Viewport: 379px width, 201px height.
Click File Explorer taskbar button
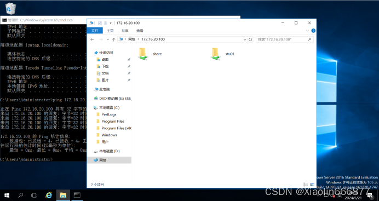pyautogui.click(x=63, y=195)
